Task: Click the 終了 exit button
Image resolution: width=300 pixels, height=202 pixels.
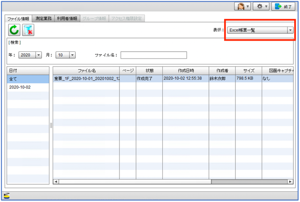Action: [284, 7]
